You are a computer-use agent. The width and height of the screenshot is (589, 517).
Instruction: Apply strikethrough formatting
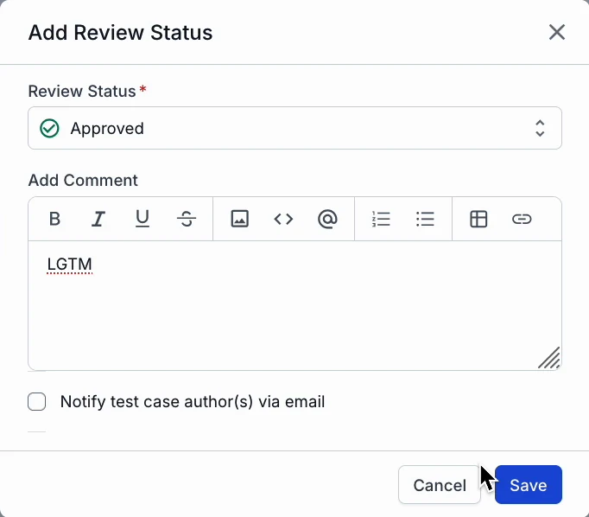click(187, 219)
